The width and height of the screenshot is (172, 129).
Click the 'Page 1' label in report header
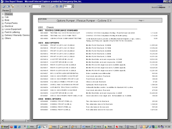pyautogui.click(x=141, y=20)
